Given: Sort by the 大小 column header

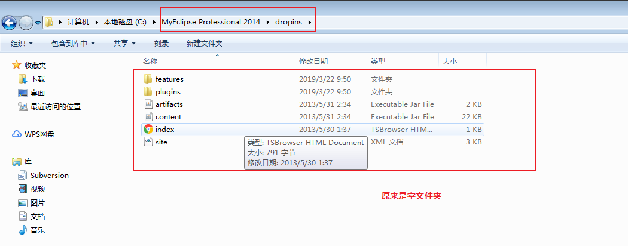Looking at the screenshot, I should (x=449, y=61).
